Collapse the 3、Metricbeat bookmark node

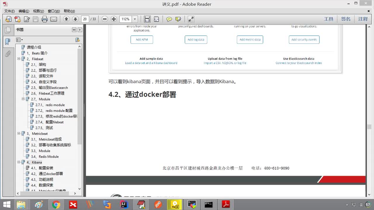pyautogui.click(x=19, y=133)
